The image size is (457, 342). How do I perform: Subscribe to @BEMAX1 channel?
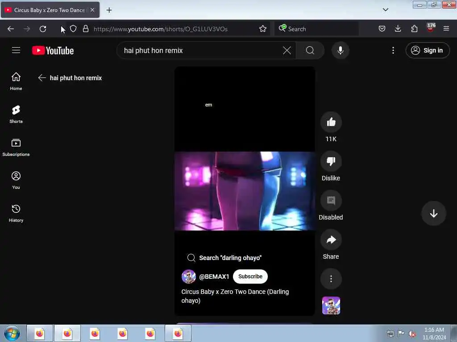[x=250, y=276]
